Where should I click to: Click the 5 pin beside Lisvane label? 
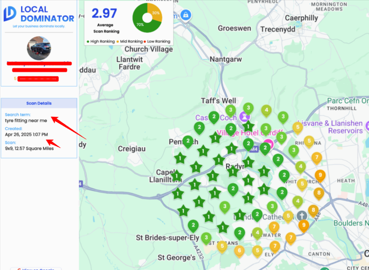tap(298, 127)
